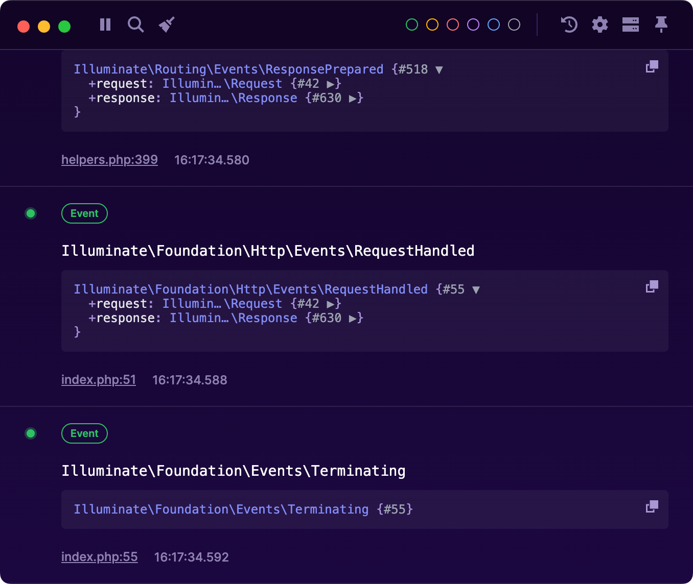Open the Ray settings gear
This screenshot has height=584, width=693.
tap(599, 25)
